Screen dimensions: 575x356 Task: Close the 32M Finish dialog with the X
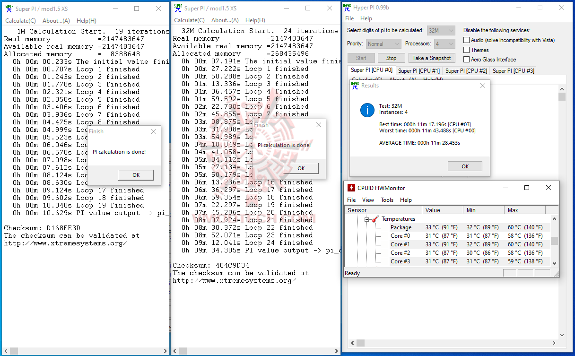coord(318,125)
